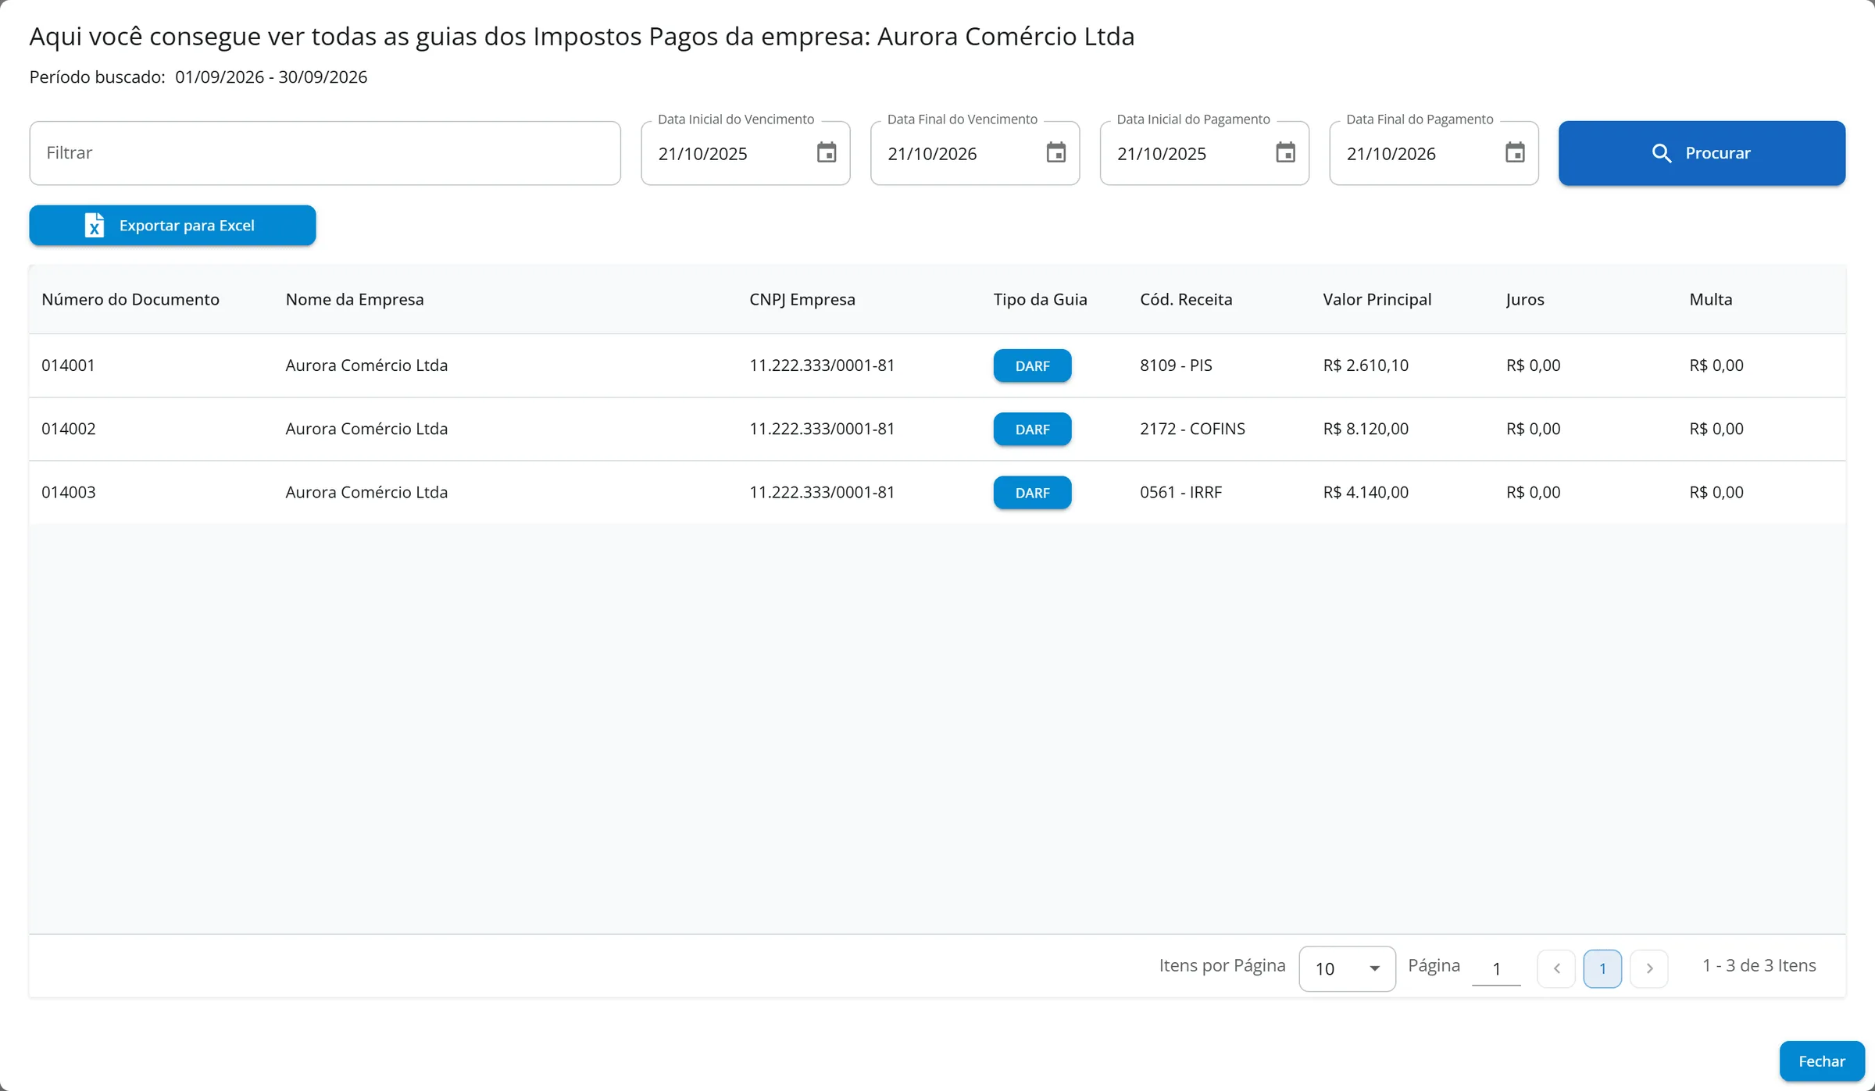Close the dialog with Fechar
The image size is (1875, 1091).
(x=1822, y=1061)
